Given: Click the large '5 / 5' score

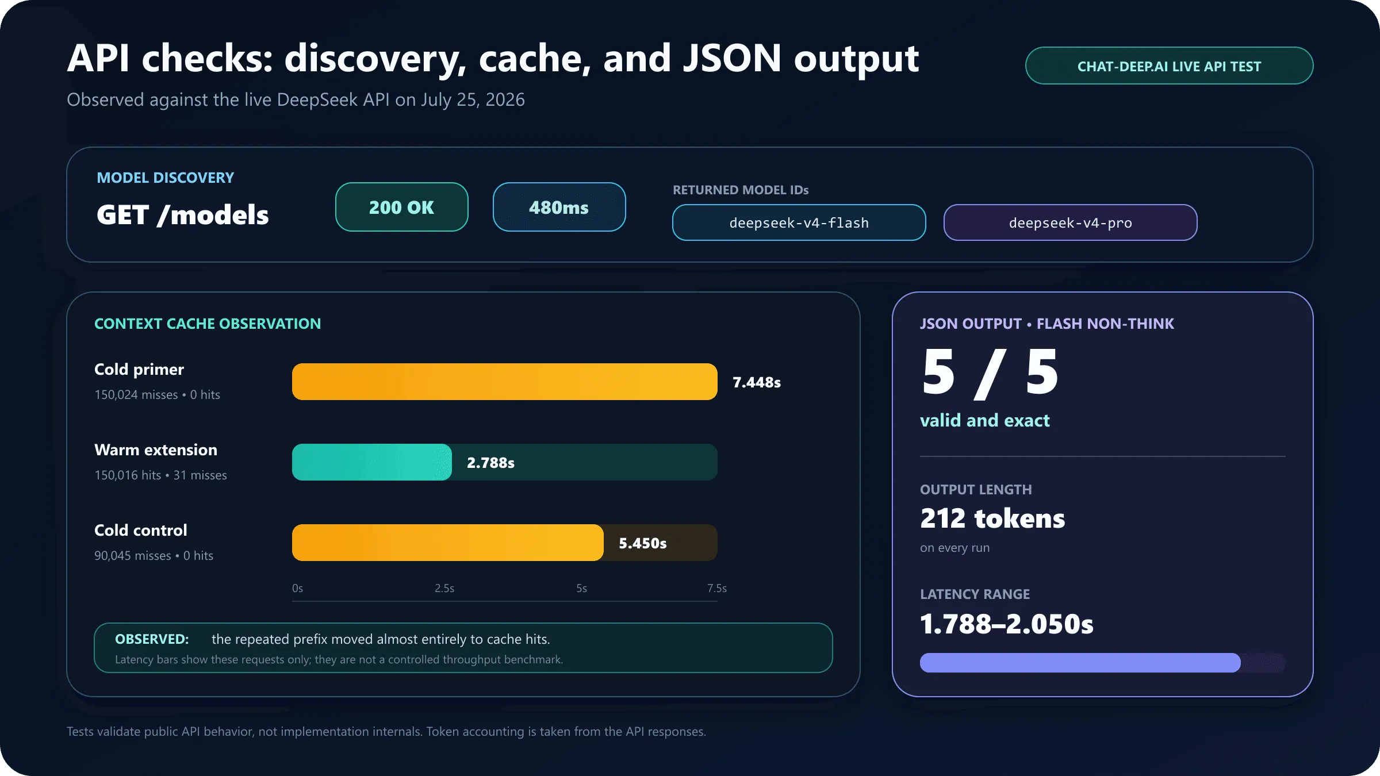Looking at the screenshot, I should pos(989,373).
